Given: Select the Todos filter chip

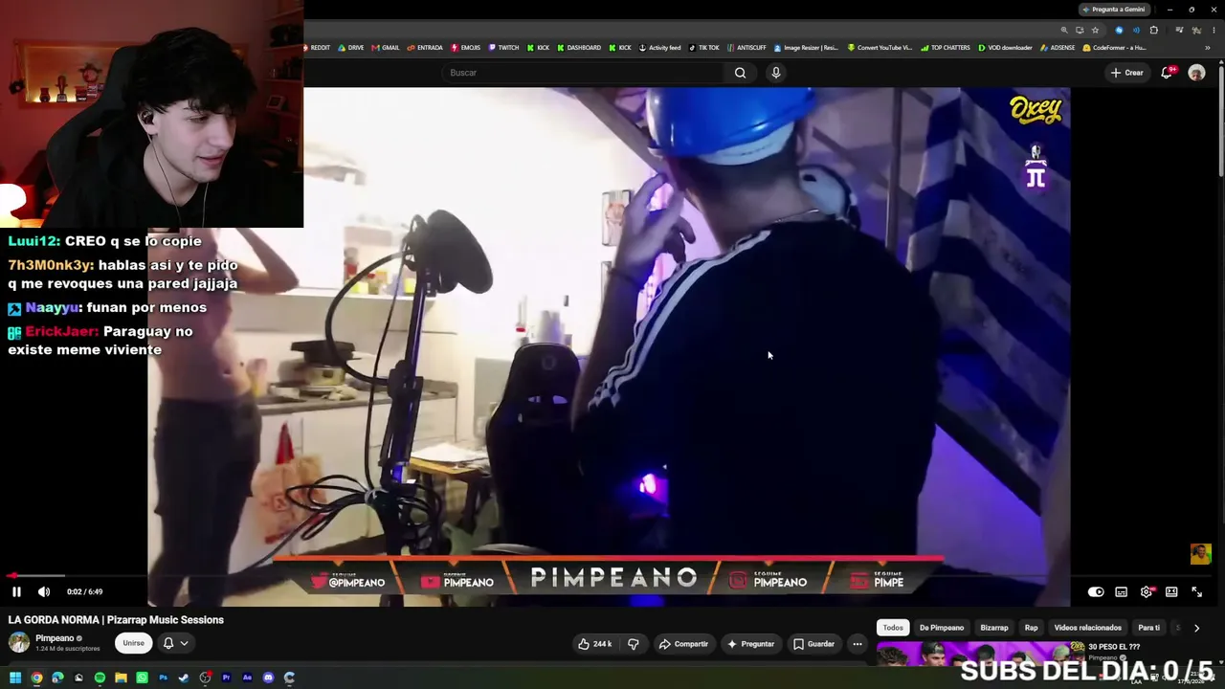Looking at the screenshot, I should click(893, 628).
